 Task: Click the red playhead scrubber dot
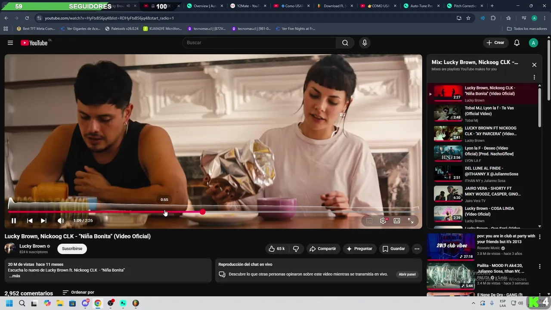point(202,212)
